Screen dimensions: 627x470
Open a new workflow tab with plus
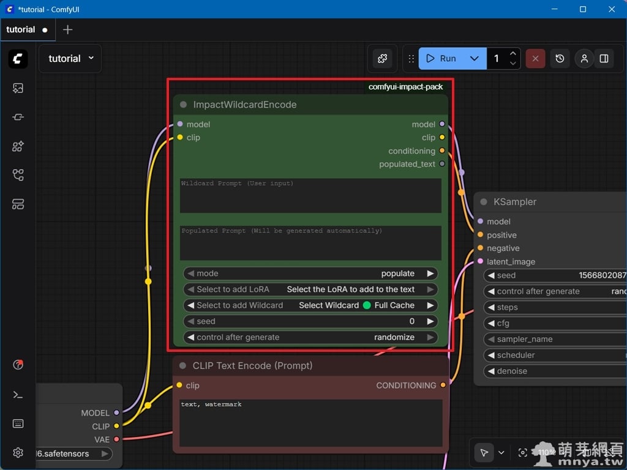click(x=67, y=29)
